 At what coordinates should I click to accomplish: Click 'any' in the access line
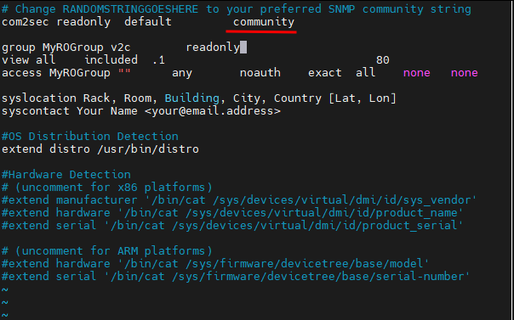point(182,73)
